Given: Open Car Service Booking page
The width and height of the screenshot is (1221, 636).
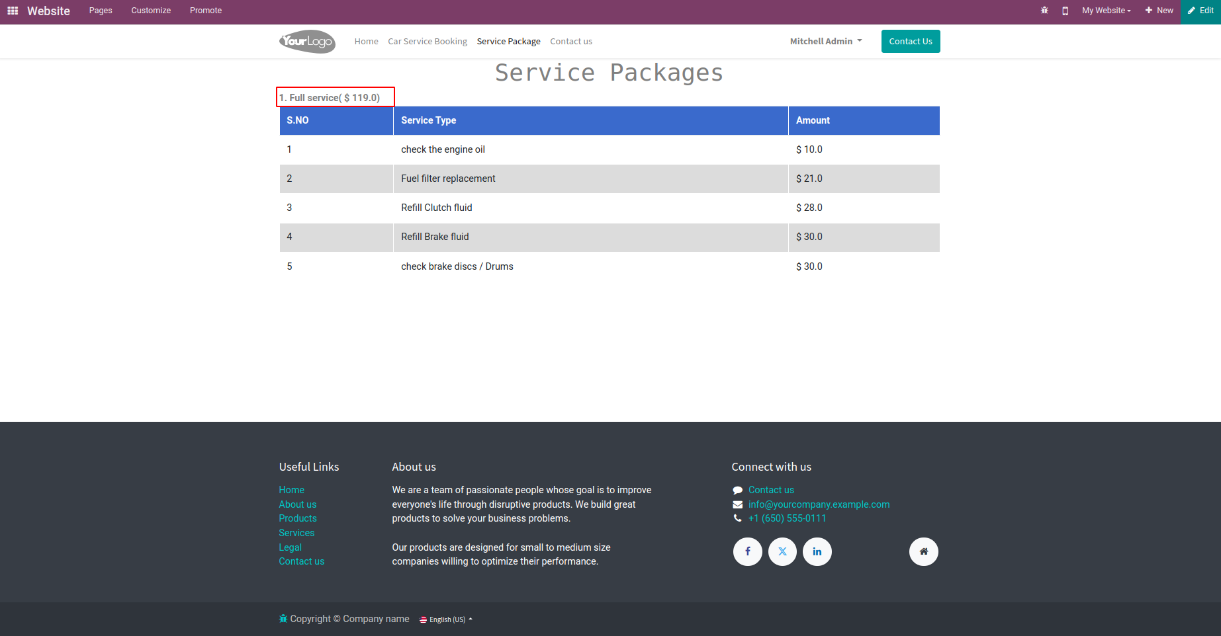Looking at the screenshot, I should (428, 41).
